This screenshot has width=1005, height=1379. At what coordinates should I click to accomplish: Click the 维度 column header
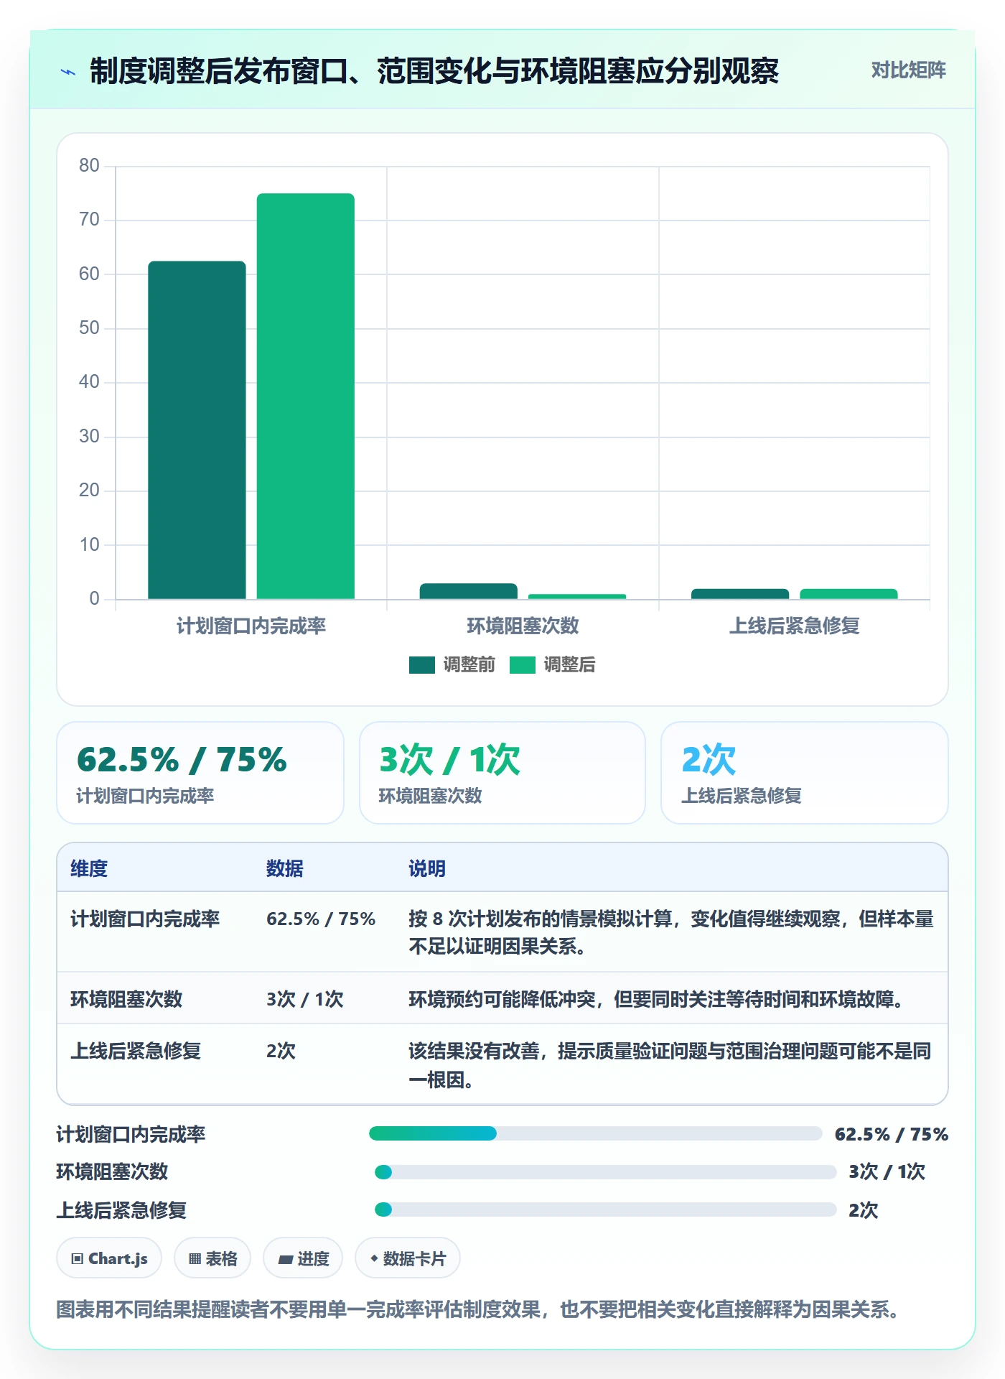point(89,868)
